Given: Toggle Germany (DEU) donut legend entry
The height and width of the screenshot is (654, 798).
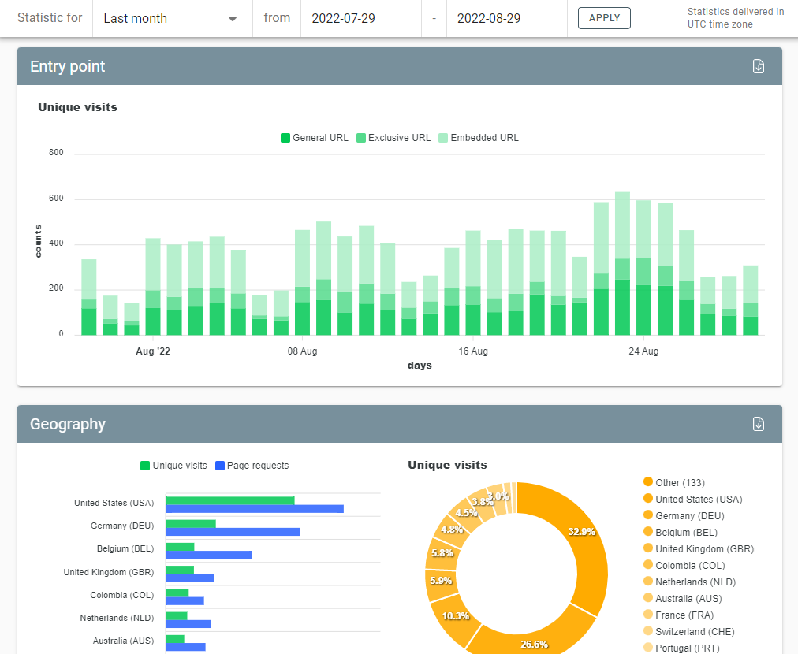Looking at the screenshot, I should pos(684,515).
